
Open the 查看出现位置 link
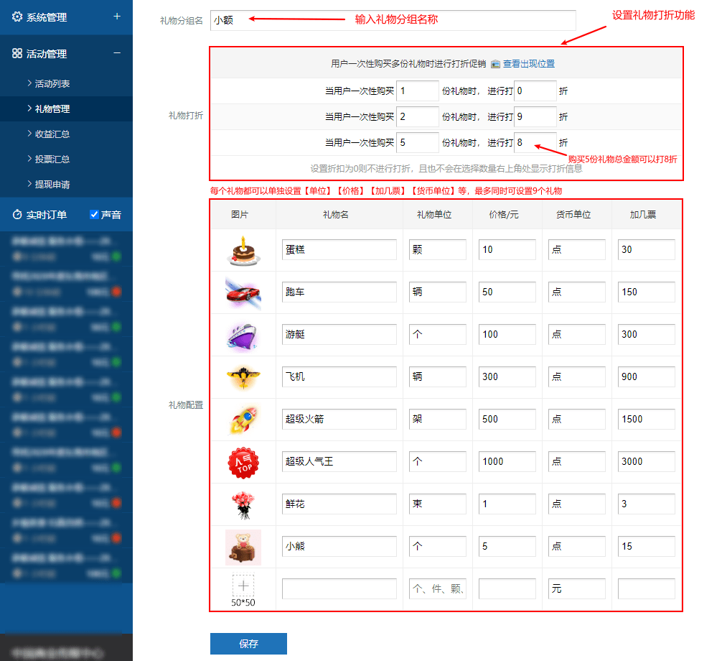pyautogui.click(x=529, y=64)
